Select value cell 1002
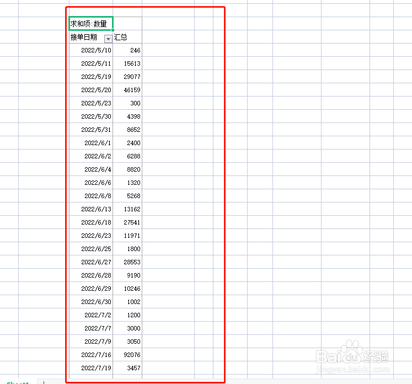This screenshot has height=384, width=412. click(x=127, y=302)
